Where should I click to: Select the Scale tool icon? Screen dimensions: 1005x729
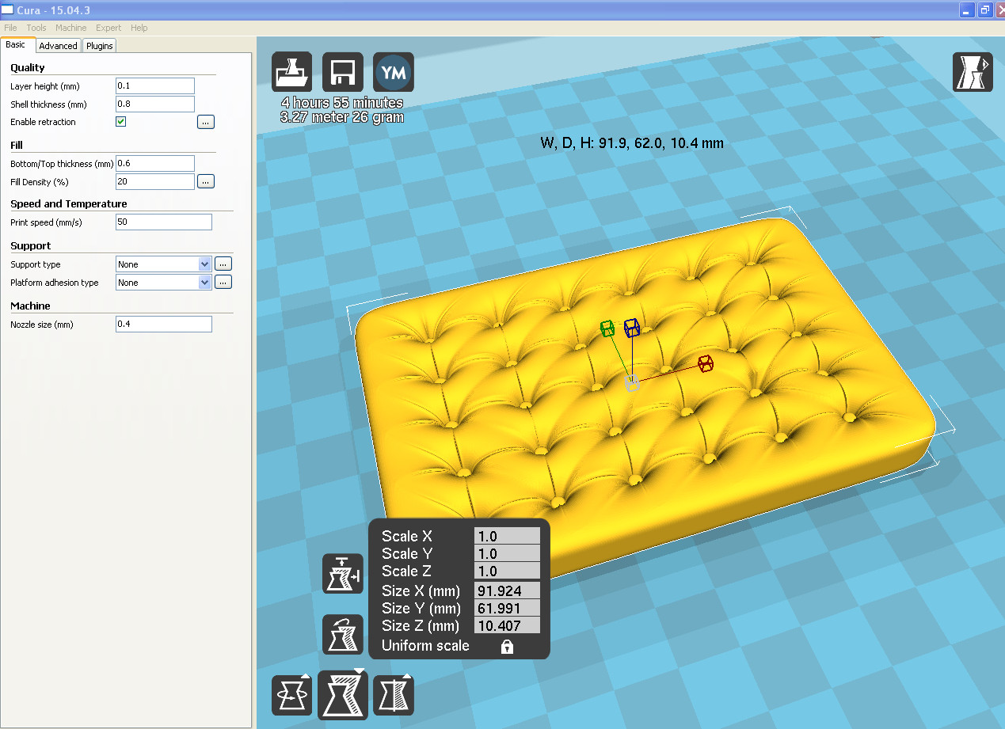[x=343, y=694]
